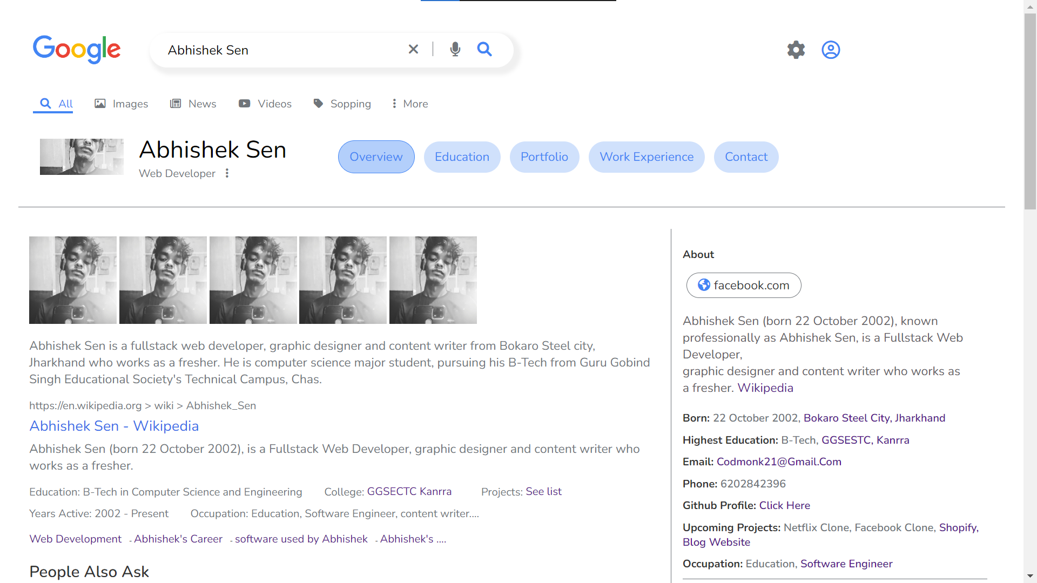
Task: Open the Abhishek's Career sitelink
Action: (178, 539)
